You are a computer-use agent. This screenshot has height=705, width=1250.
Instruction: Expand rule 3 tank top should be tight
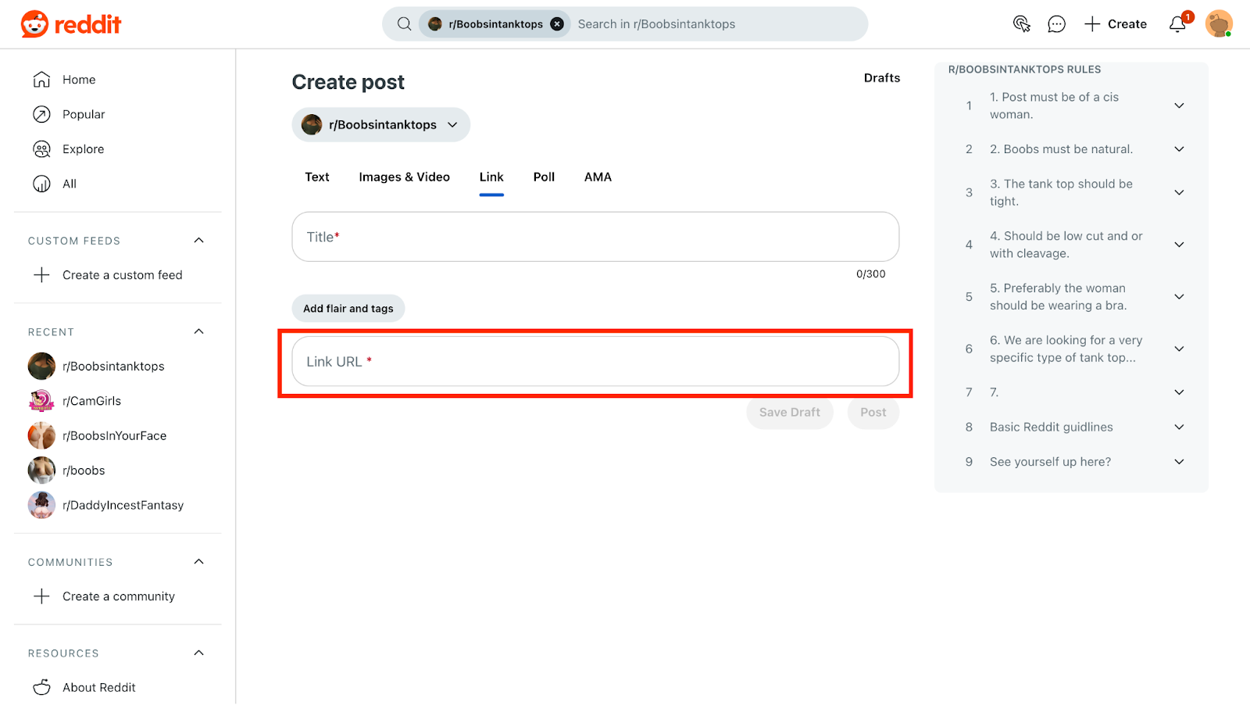pos(1179,192)
